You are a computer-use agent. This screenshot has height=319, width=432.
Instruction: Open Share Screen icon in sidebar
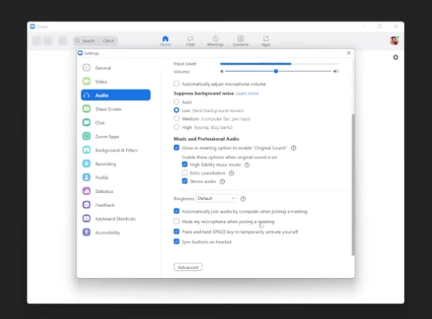(87, 109)
